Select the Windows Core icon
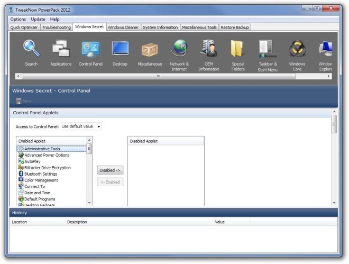Viewport: 349px width, 264px height. pos(297,49)
